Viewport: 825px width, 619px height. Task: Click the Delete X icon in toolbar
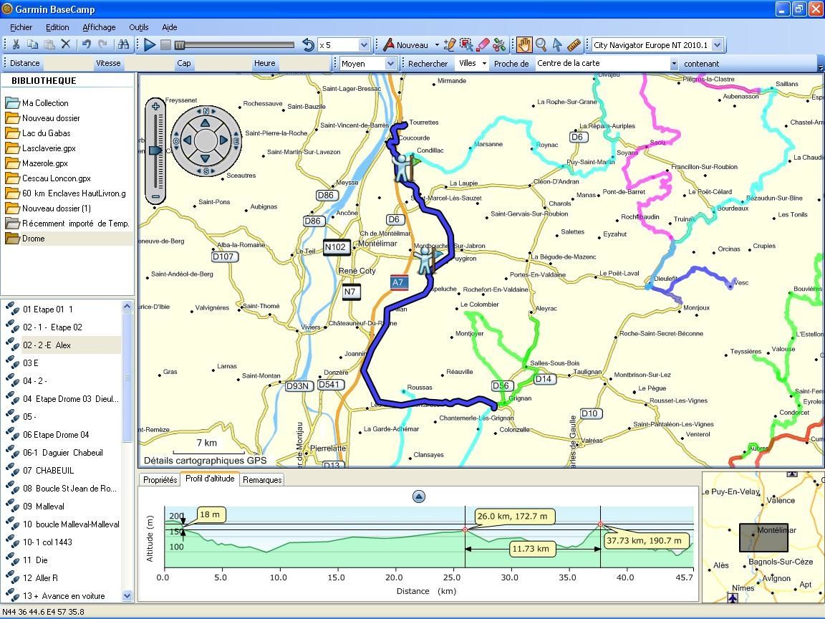click(65, 44)
